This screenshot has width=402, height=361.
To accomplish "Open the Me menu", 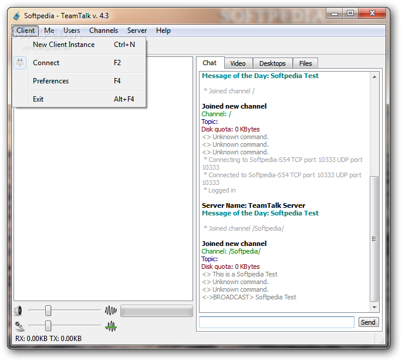I will (49, 31).
